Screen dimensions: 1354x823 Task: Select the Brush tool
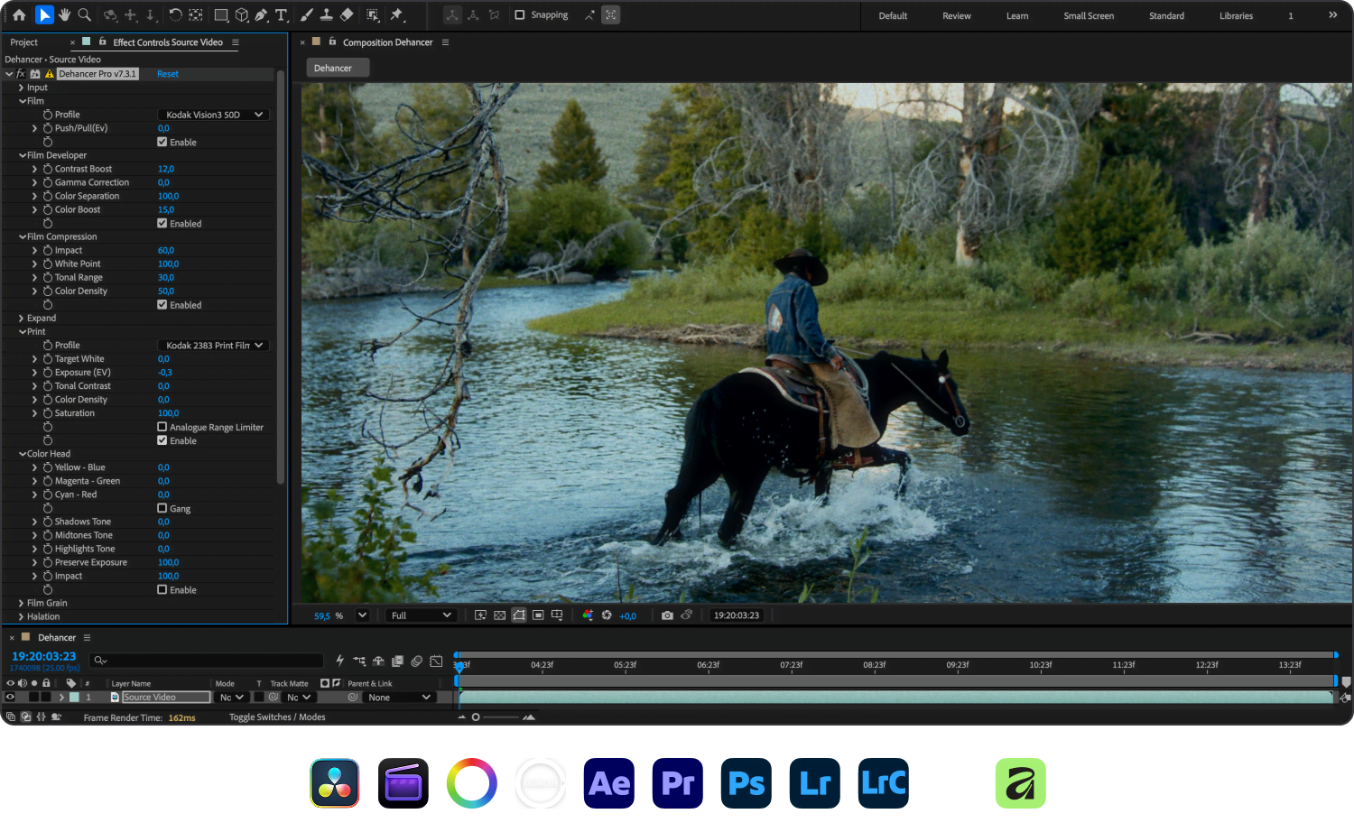(x=306, y=15)
